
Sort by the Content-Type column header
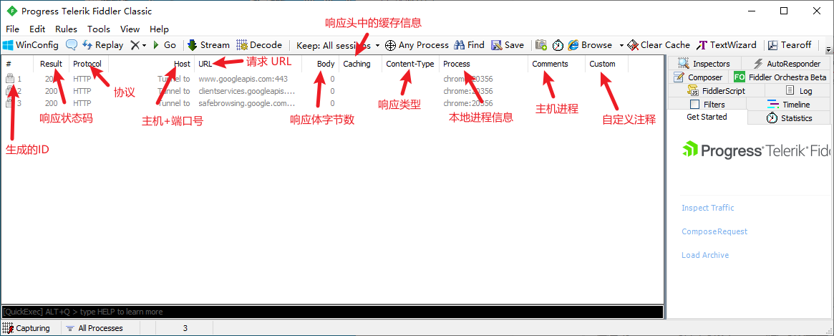410,64
